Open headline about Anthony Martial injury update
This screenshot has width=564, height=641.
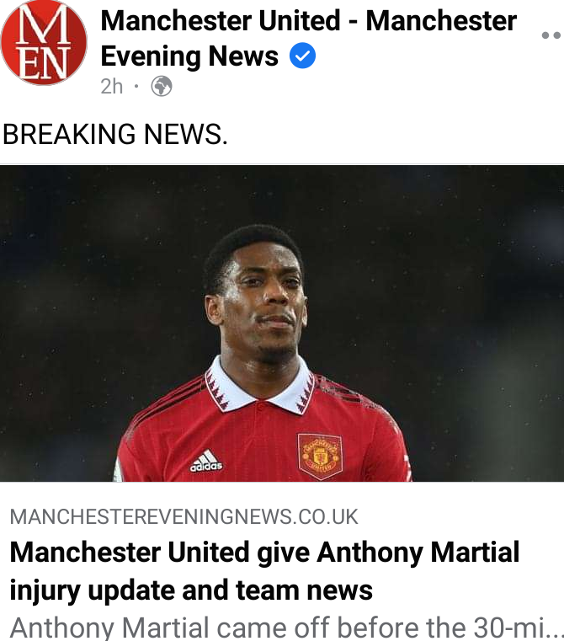click(264, 571)
